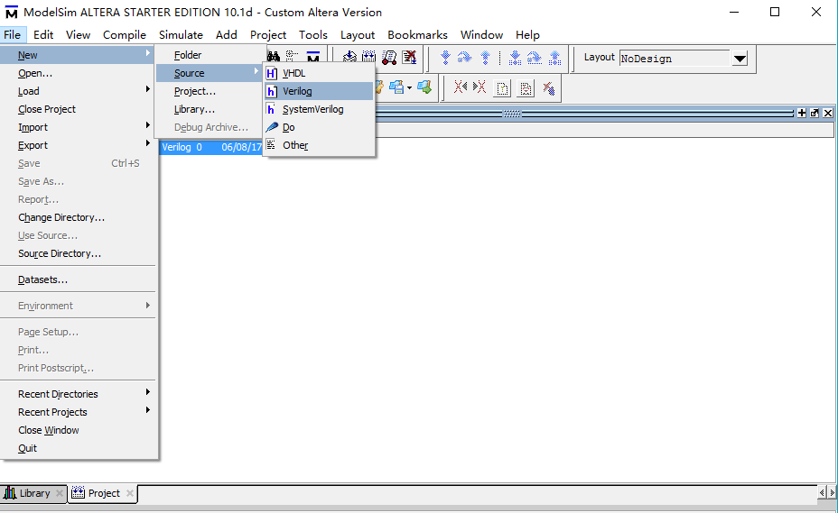Open the Tools menu
Image resolution: width=838 pixels, height=513 pixels.
[312, 34]
